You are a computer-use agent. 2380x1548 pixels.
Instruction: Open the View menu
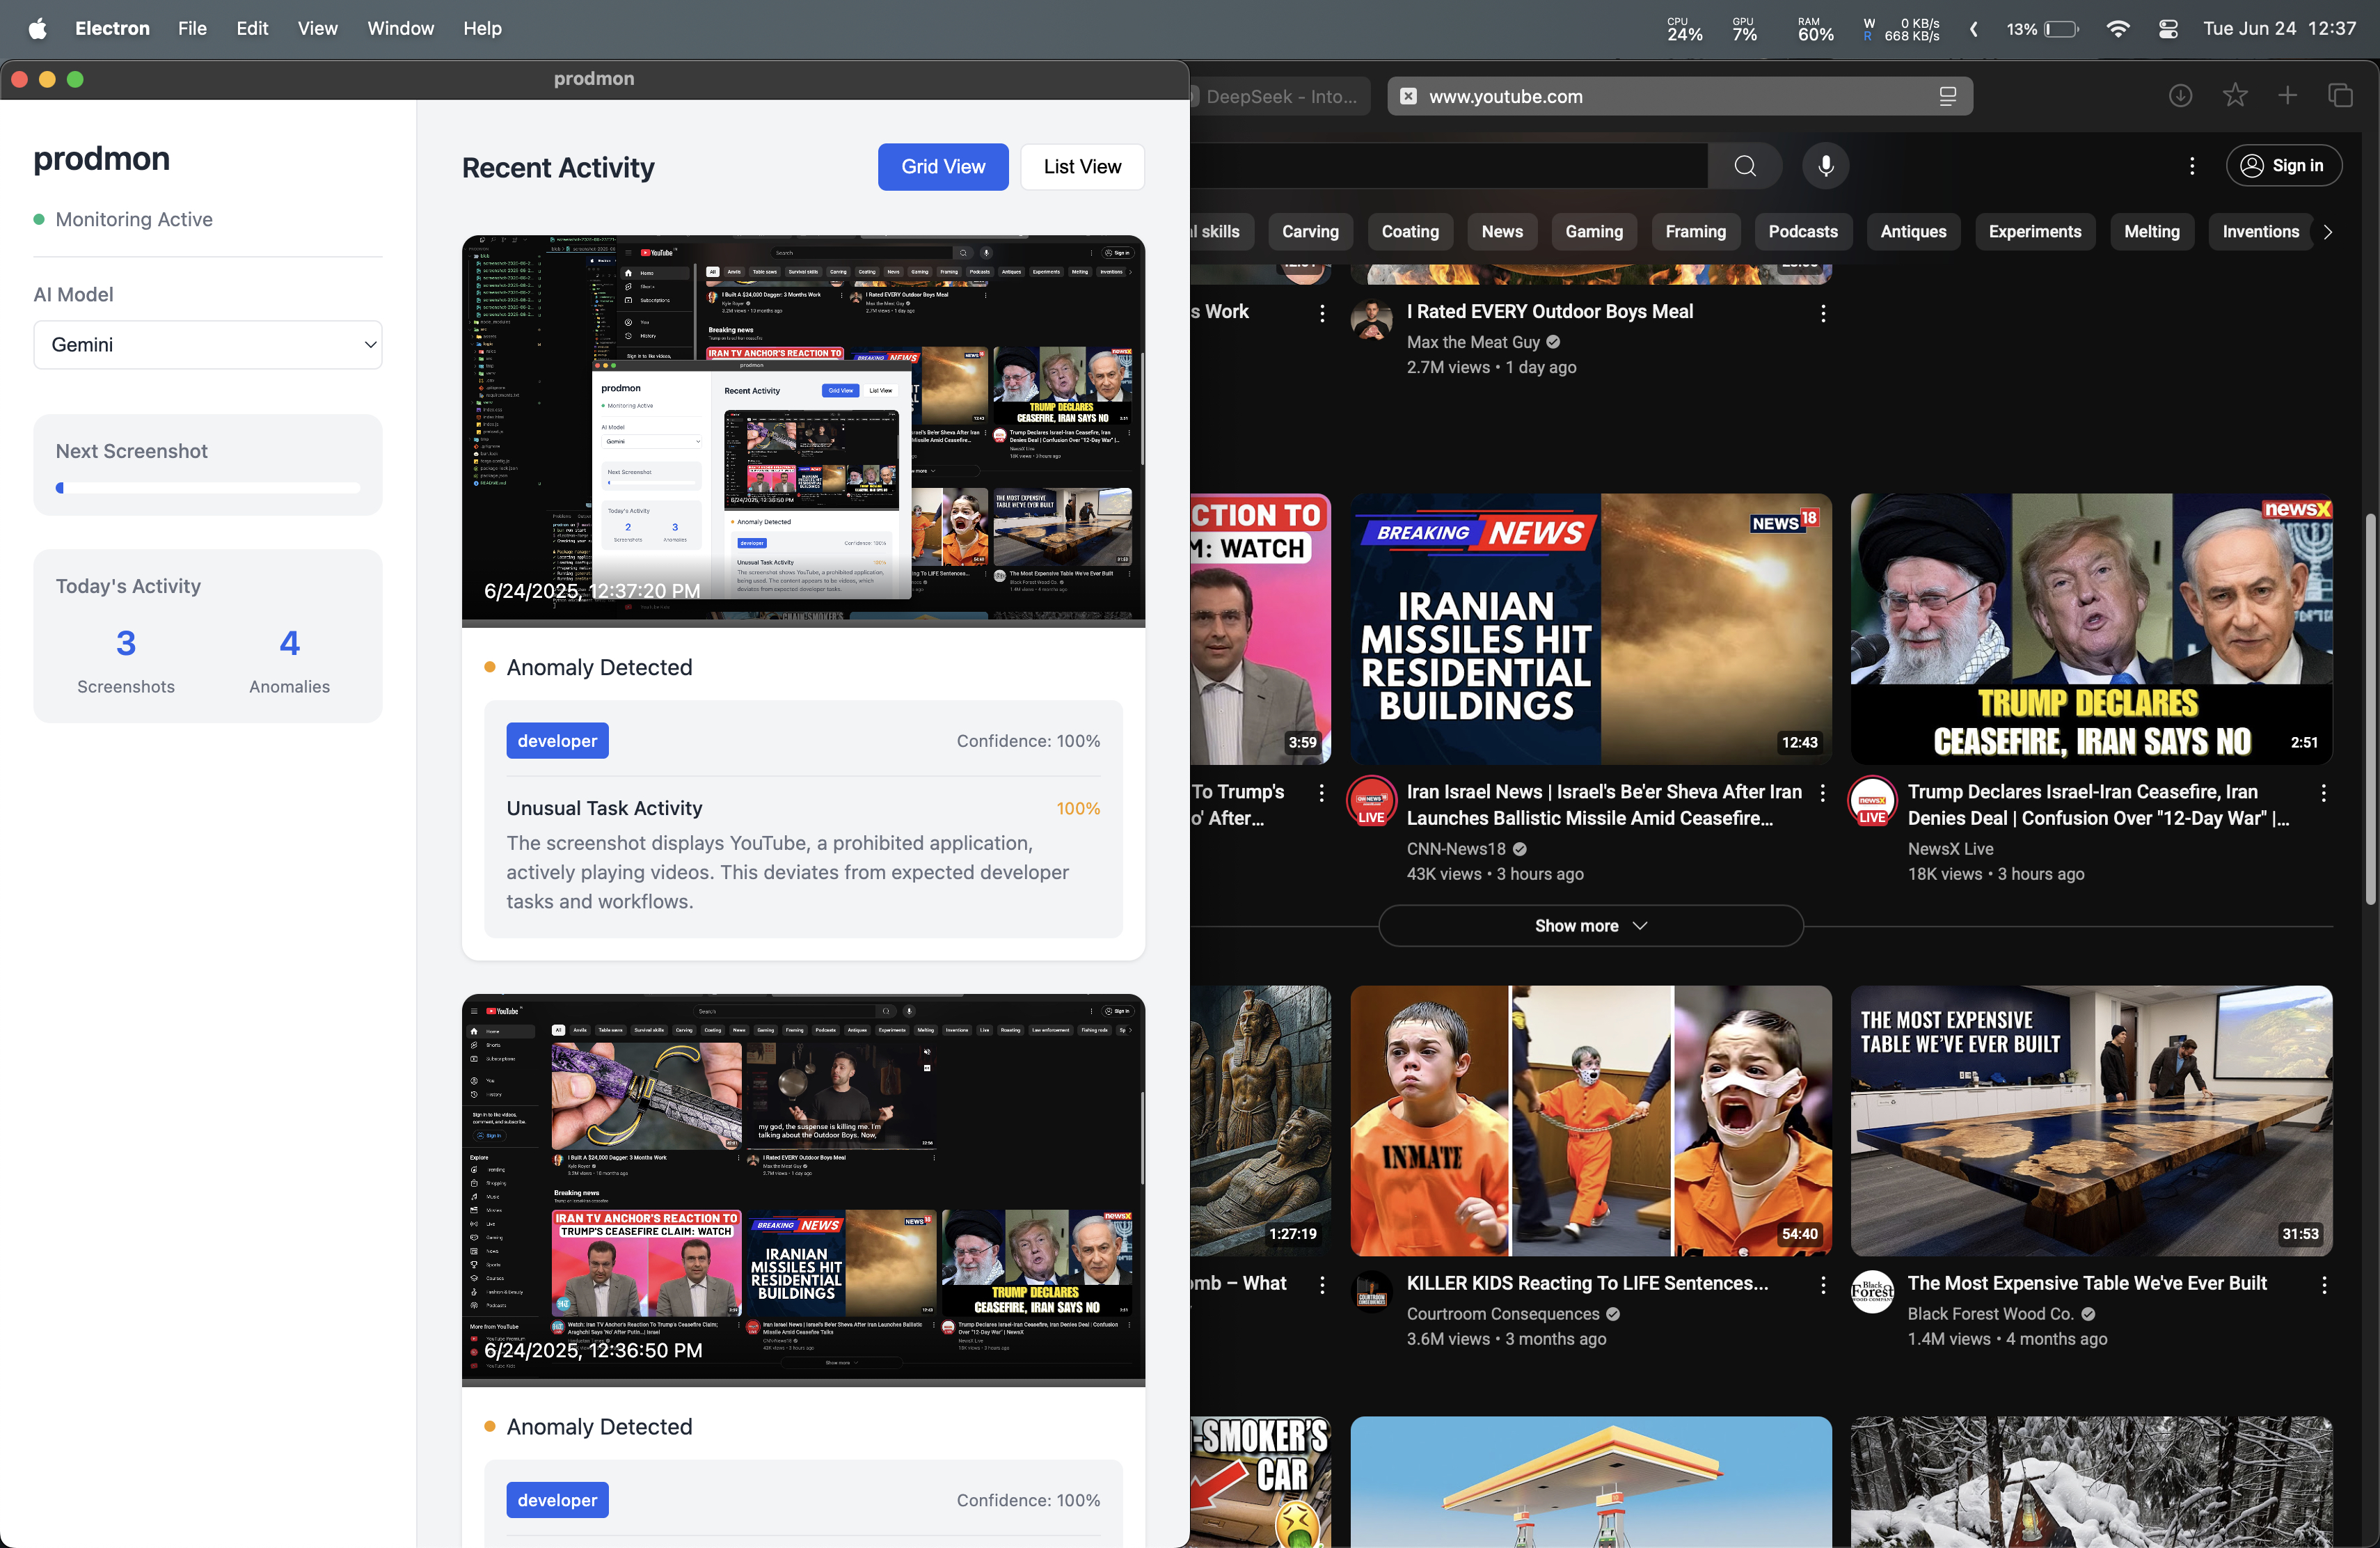pos(317,29)
